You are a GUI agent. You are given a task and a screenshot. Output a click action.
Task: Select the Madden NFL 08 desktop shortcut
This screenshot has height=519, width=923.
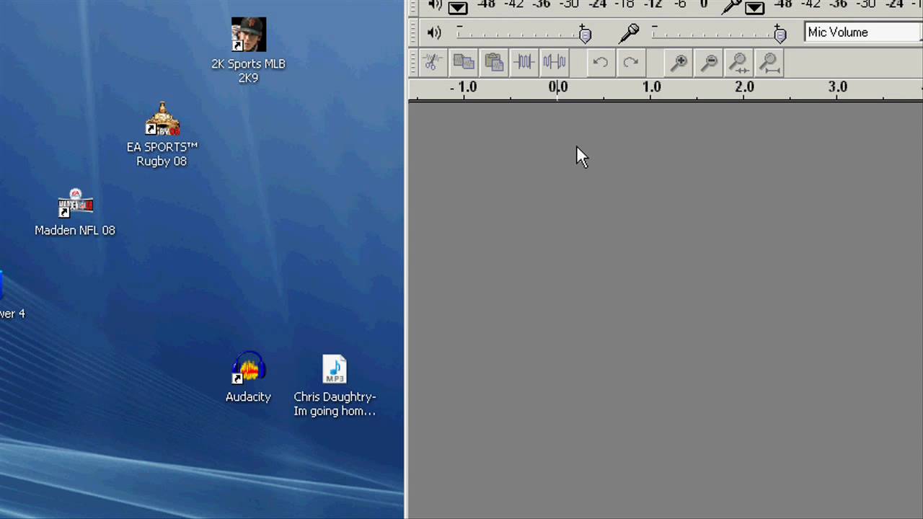[x=75, y=213]
